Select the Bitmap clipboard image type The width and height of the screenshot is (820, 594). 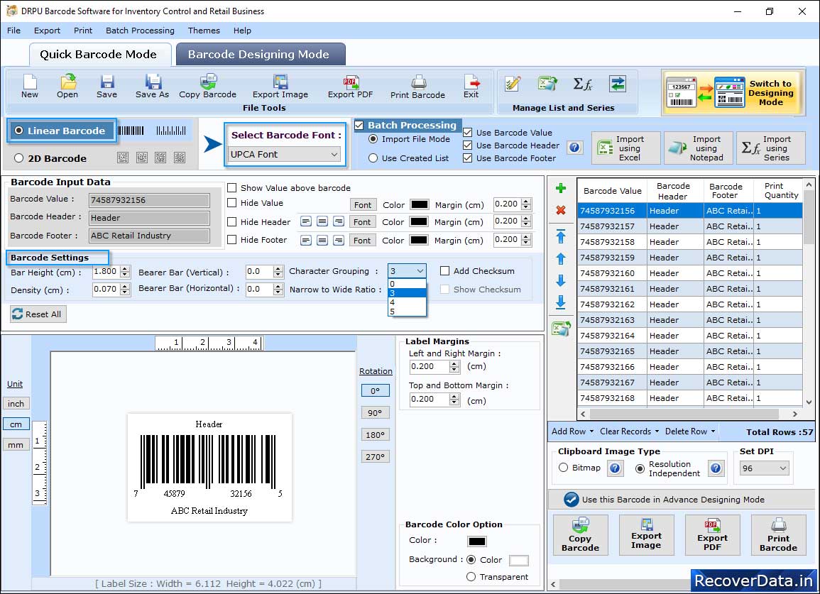click(563, 468)
